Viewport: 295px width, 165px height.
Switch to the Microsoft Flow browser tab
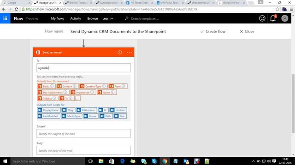coord(232,3)
